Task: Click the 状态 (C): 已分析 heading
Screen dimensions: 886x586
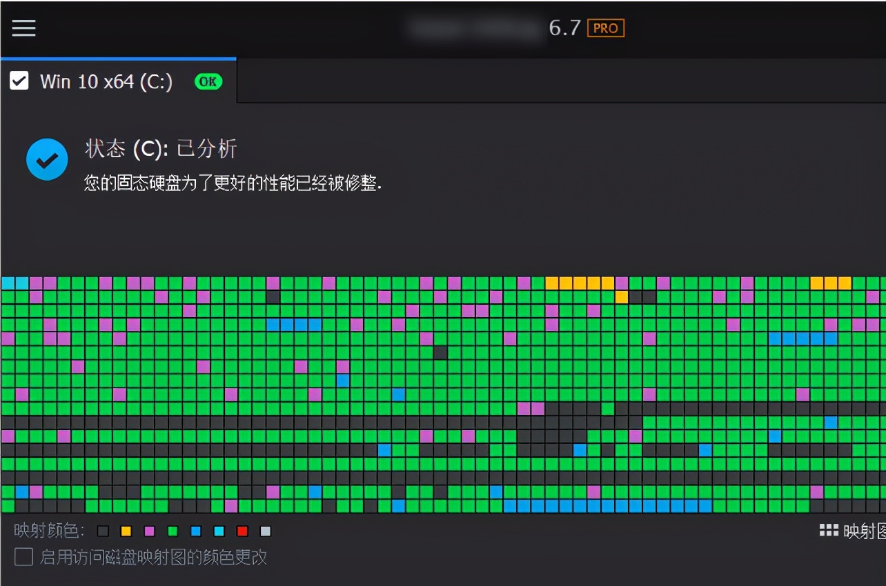Action: [x=161, y=148]
